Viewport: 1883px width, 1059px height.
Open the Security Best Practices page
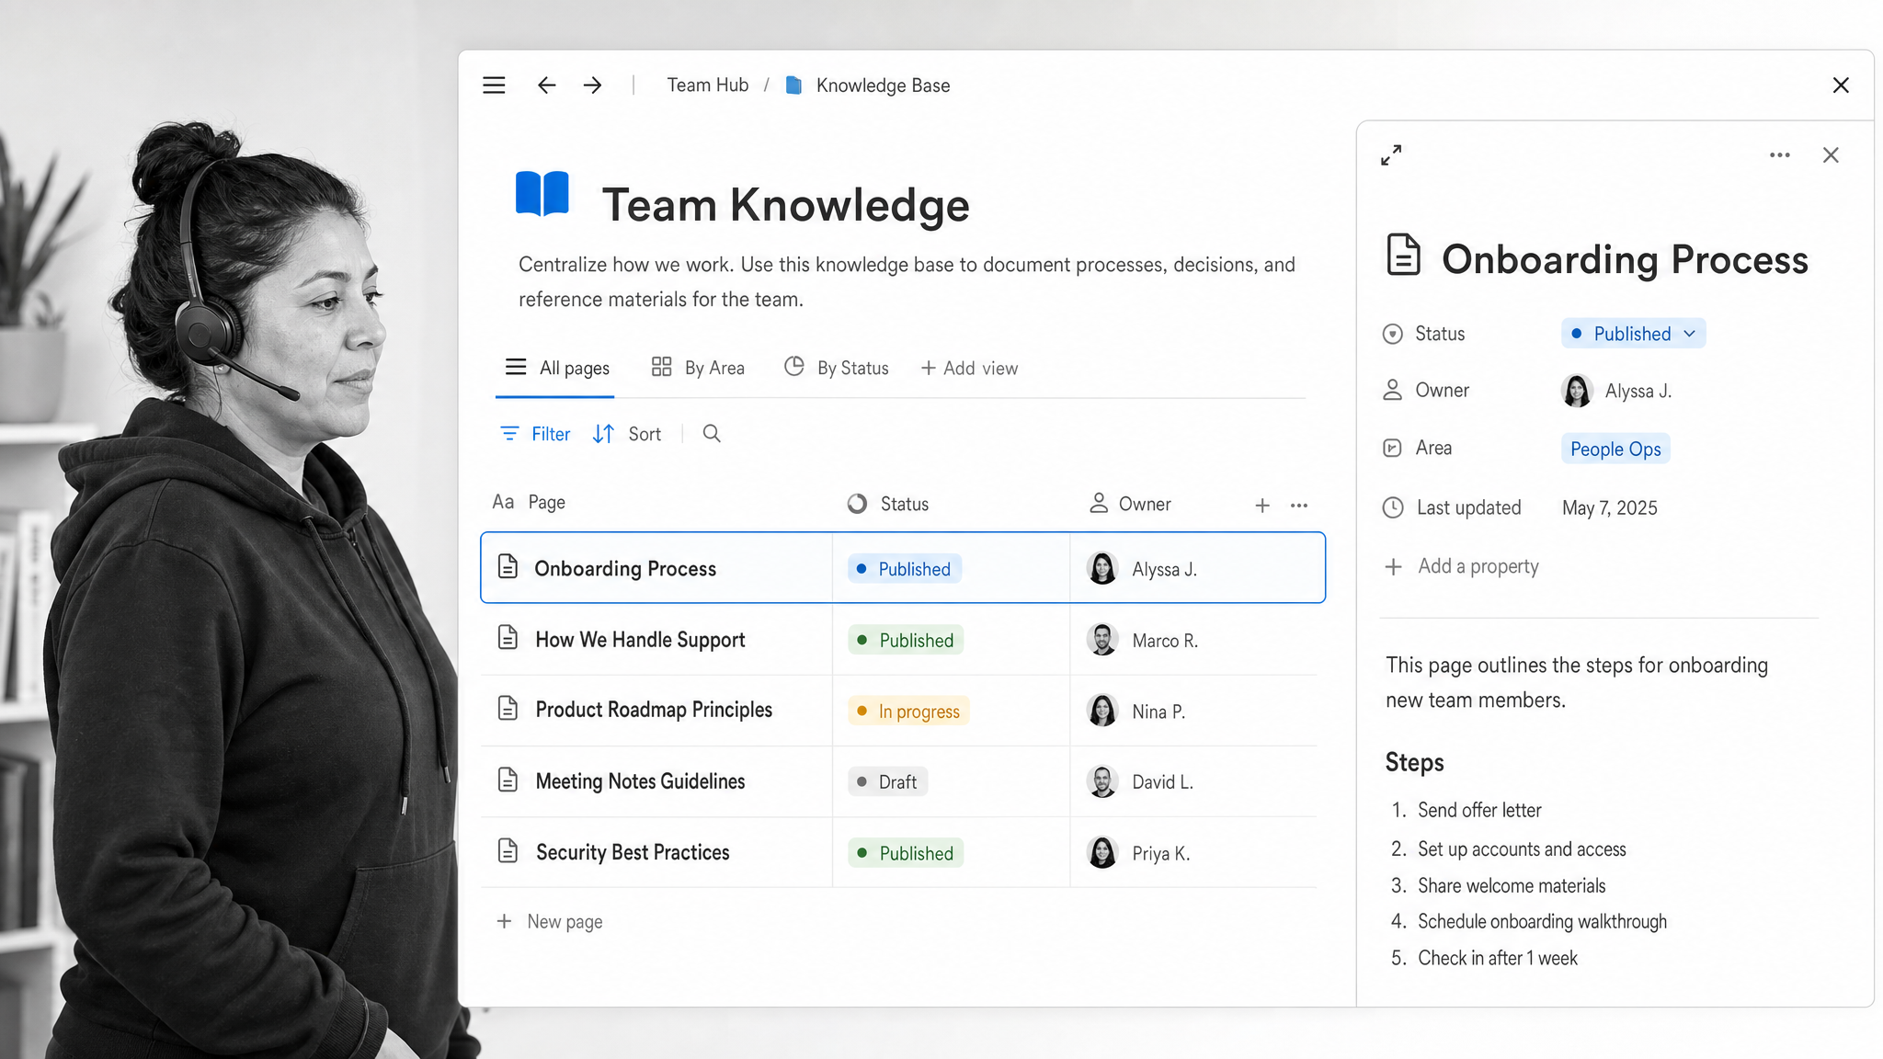click(x=633, y=852)
